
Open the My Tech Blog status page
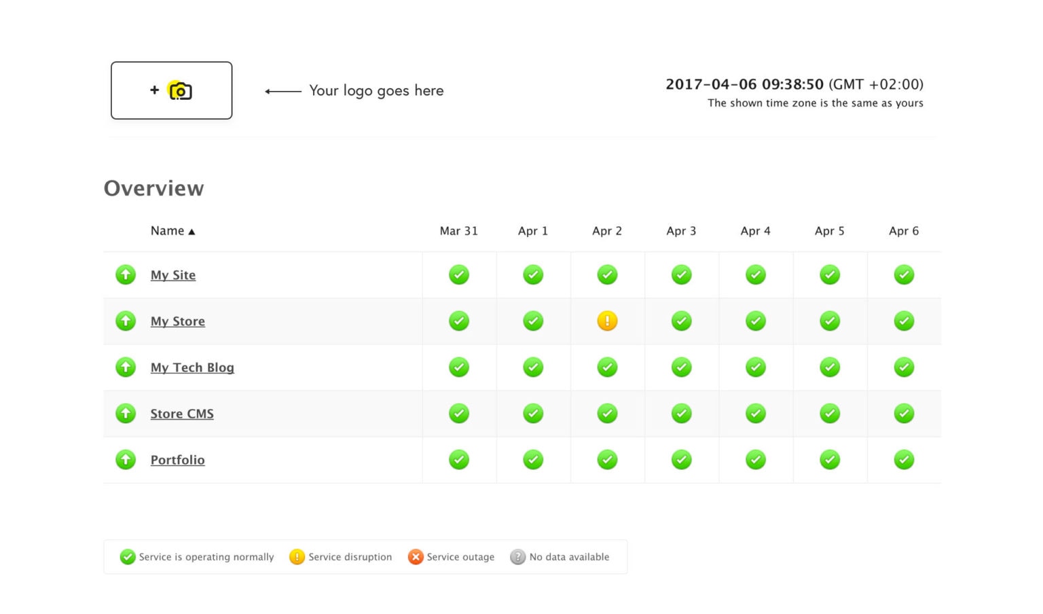[192, 367]
